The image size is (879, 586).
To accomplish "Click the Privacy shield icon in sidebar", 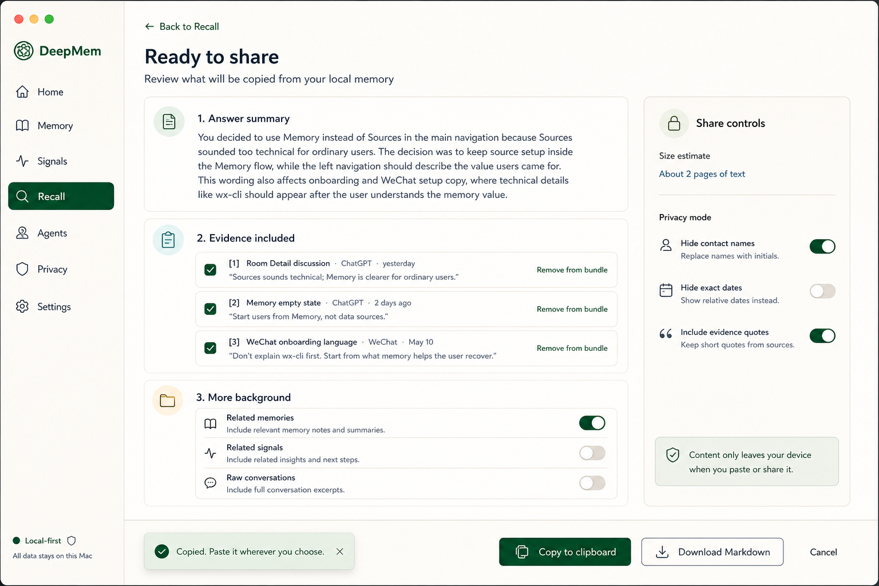I will (x=22, y=269).
